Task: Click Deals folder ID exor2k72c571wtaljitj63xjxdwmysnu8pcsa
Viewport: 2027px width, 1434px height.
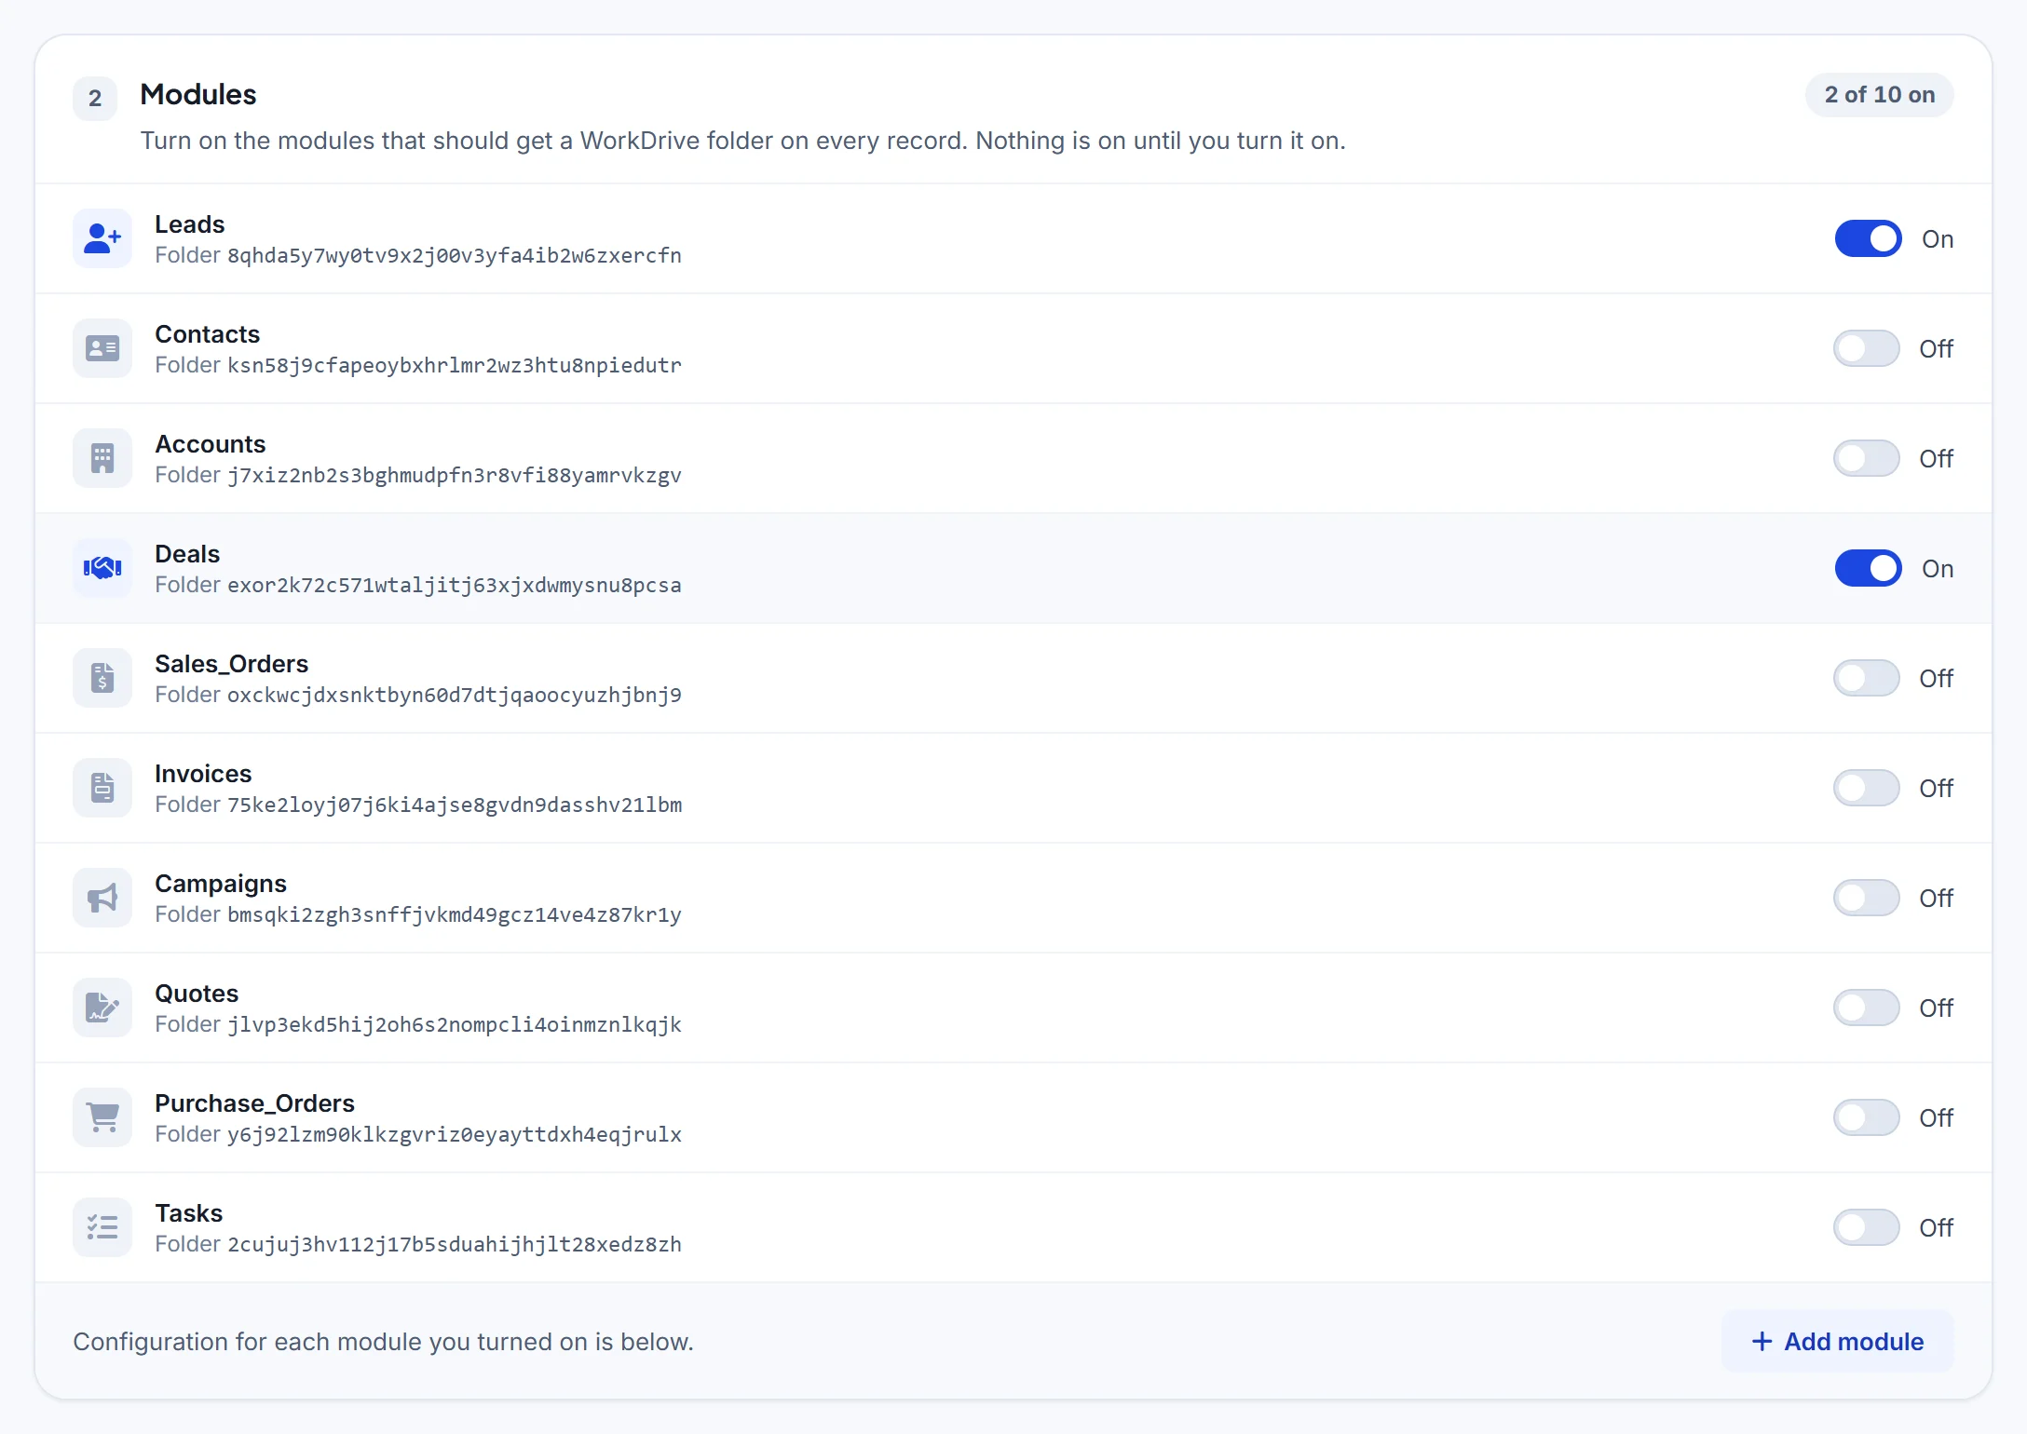Action: pos(455,586)
